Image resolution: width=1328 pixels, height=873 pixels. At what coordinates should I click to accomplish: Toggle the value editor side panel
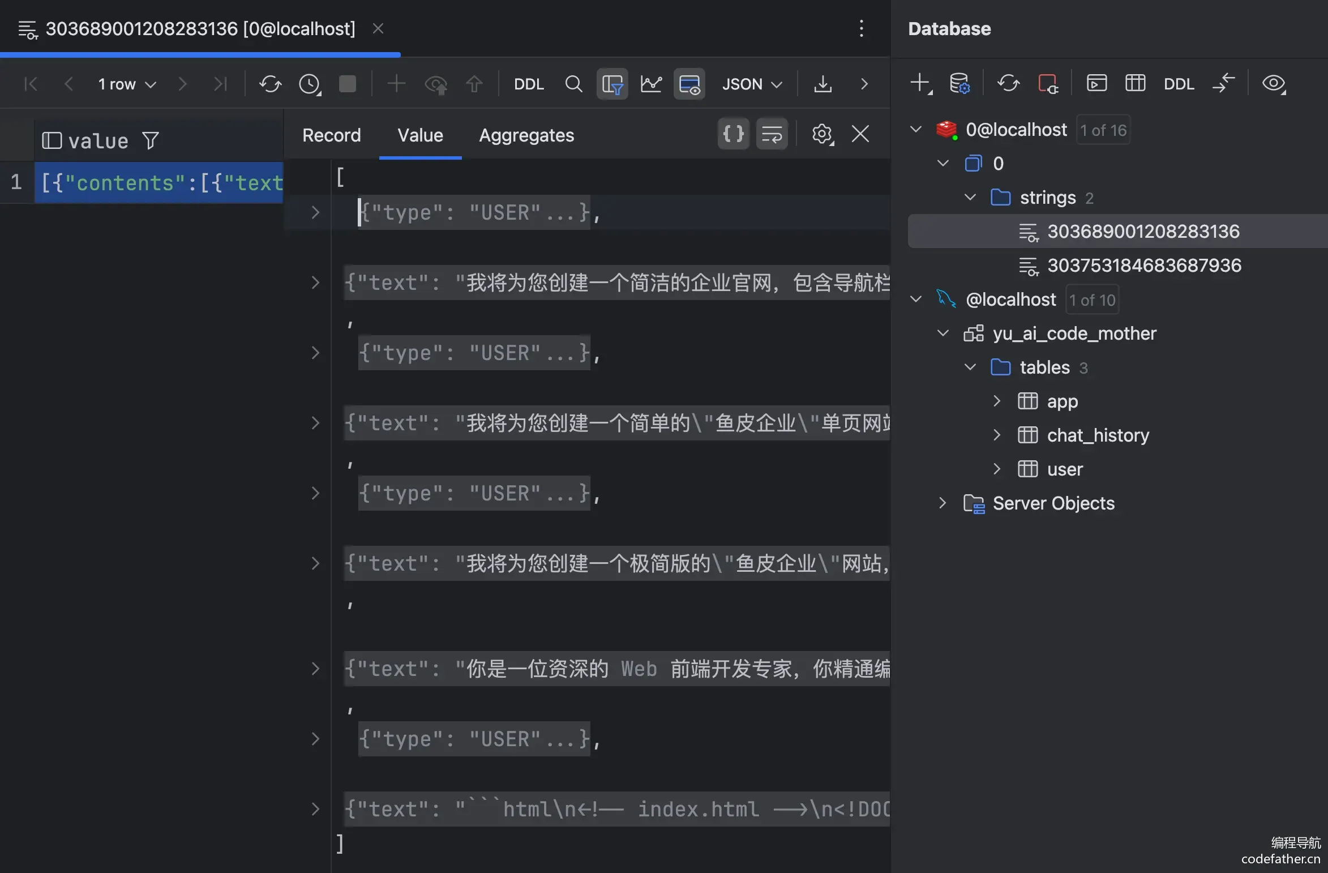(689, 84)
